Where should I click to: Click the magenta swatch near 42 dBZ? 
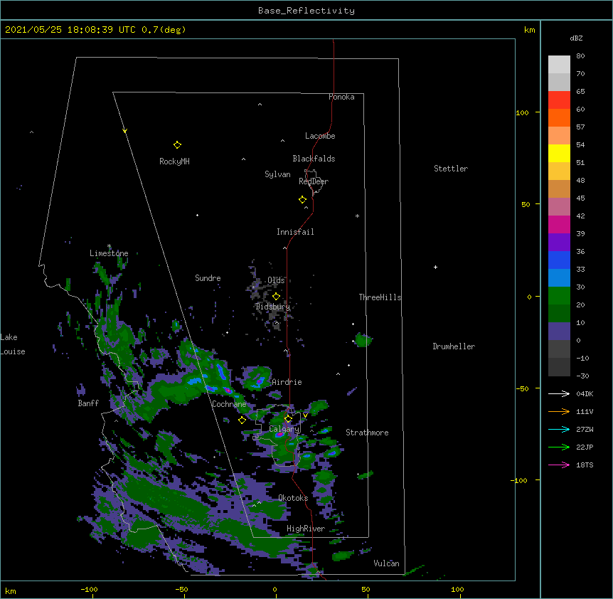pos(559,224)
